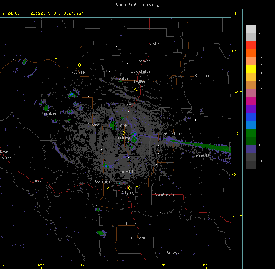Click the green echo cell west of HighRiver
This screenshot has width=275, height=269.
[x=101, y=233]
